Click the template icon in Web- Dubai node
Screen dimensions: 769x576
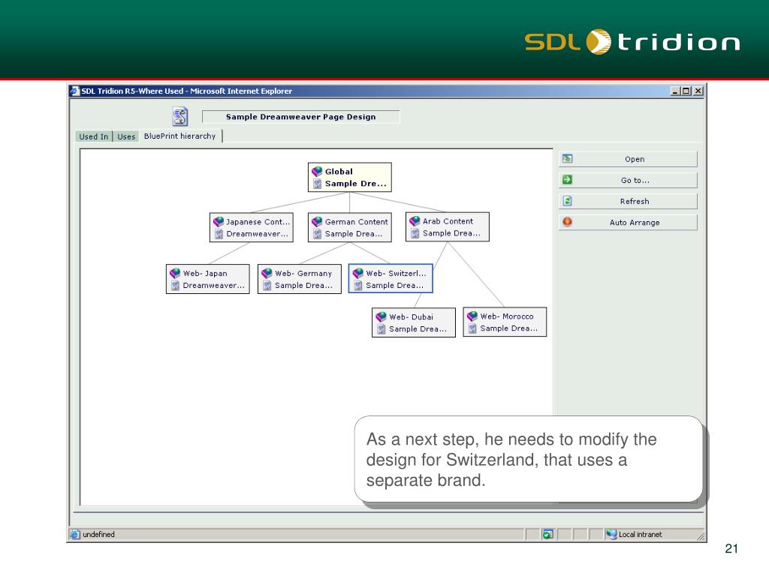coord(381,329)
